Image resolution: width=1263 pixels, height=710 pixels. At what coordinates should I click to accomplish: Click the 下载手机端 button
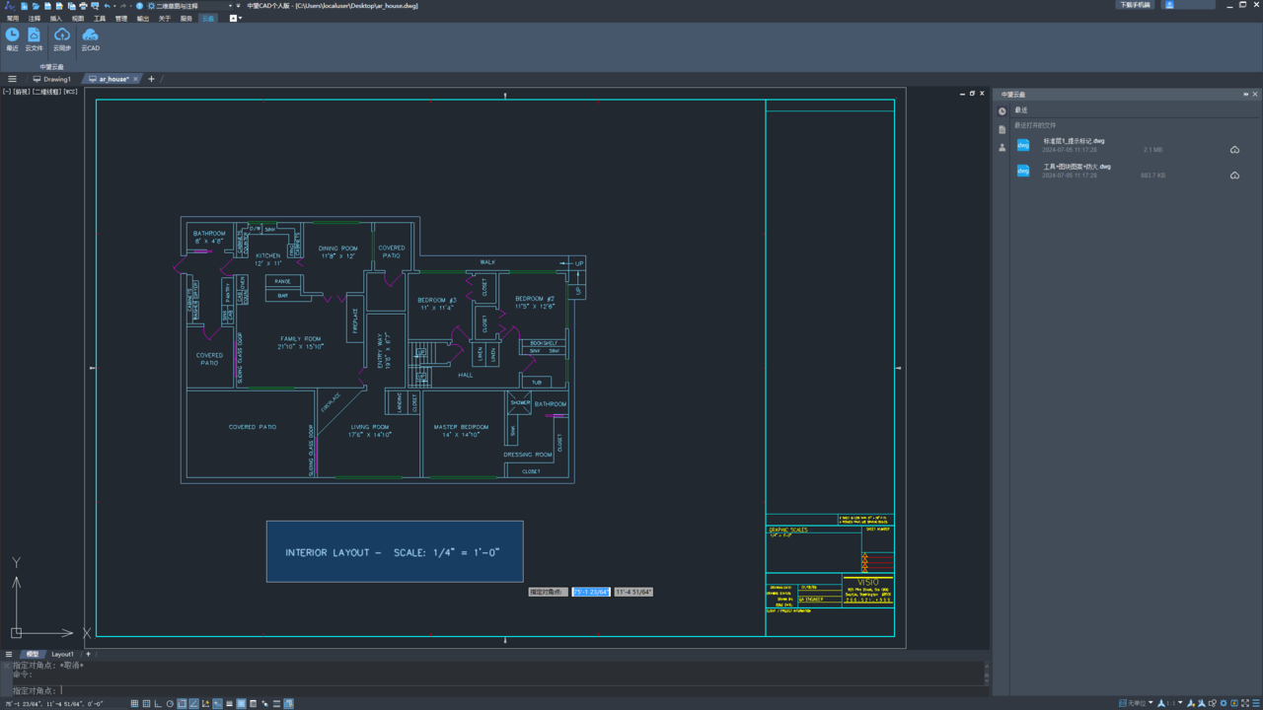click(x=1134, y=5)
